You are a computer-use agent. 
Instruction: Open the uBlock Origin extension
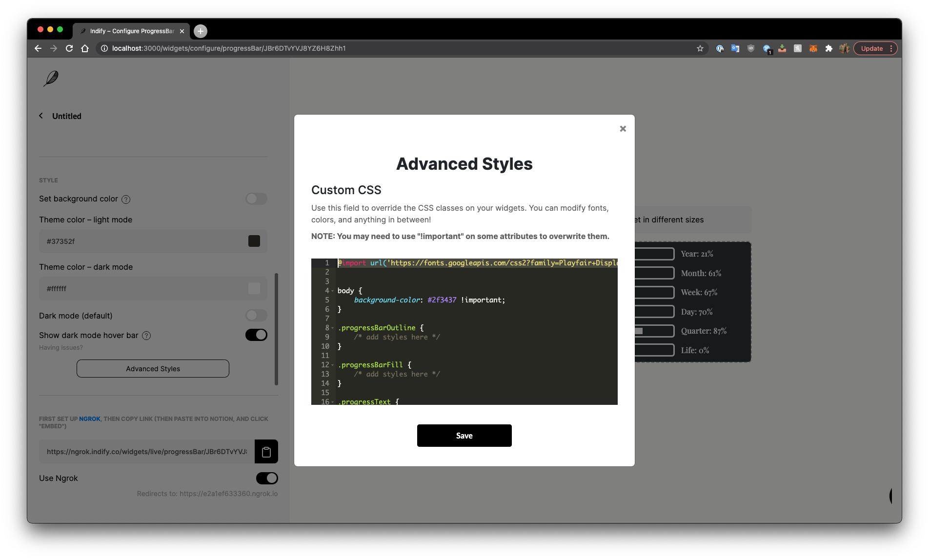click(750, 48)
